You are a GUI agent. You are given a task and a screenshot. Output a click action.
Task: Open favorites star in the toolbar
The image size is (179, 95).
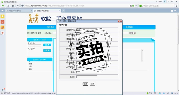tap(18, 6)
